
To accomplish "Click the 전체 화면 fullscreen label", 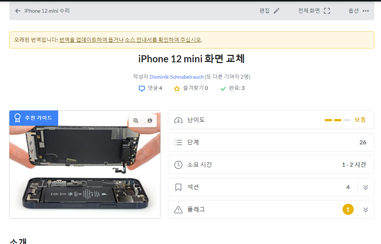I will (309, 11).
